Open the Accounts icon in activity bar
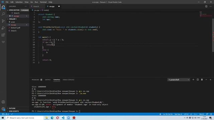 (x=3, y=102)
